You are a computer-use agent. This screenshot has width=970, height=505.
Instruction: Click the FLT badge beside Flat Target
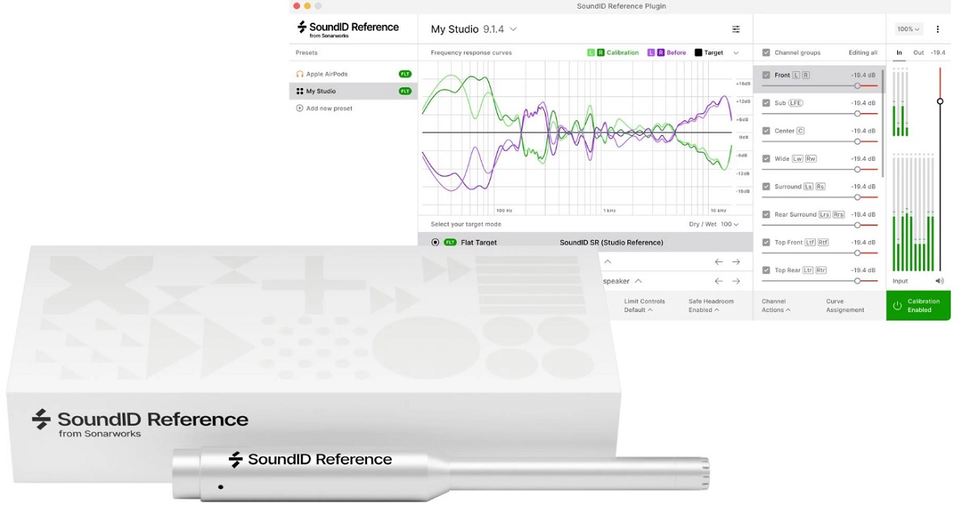[x=450, y=242]
